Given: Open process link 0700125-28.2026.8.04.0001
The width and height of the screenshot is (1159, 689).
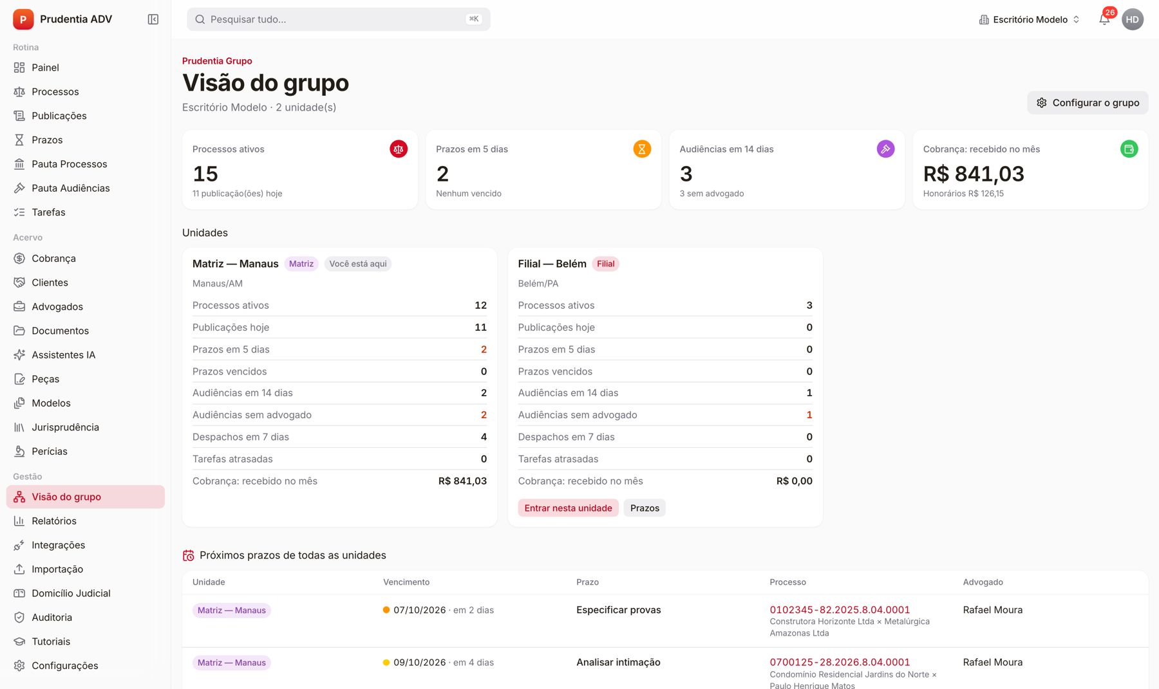Looking at the screenshot, I should coord(840,662).
